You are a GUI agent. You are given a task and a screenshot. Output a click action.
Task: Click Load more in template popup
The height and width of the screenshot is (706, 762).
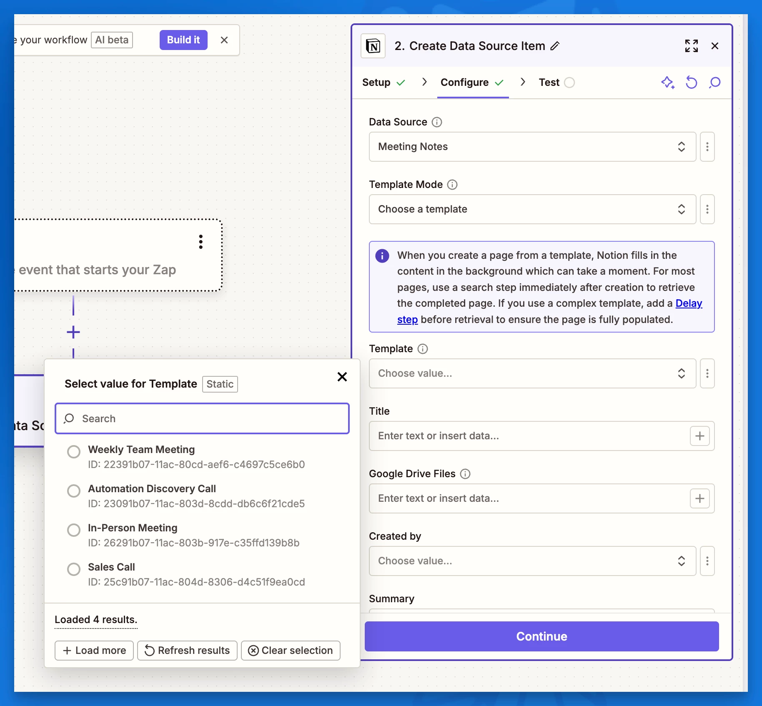point(94,651)
